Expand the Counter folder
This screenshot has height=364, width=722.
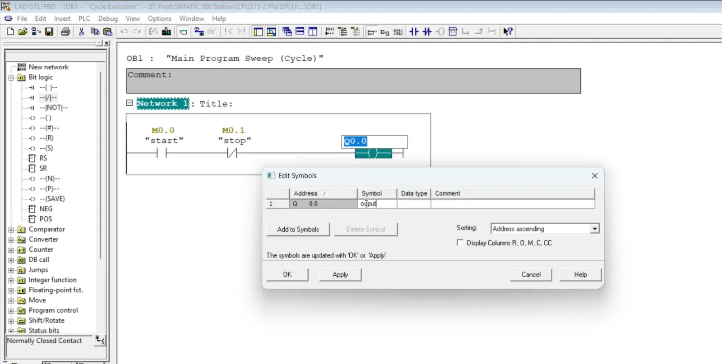[x=11, y=250]
